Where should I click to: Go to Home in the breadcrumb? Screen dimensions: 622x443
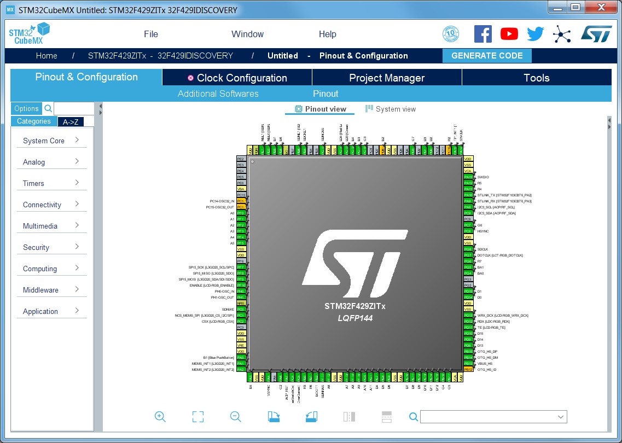pyautogui.click(x=46, y=56)
